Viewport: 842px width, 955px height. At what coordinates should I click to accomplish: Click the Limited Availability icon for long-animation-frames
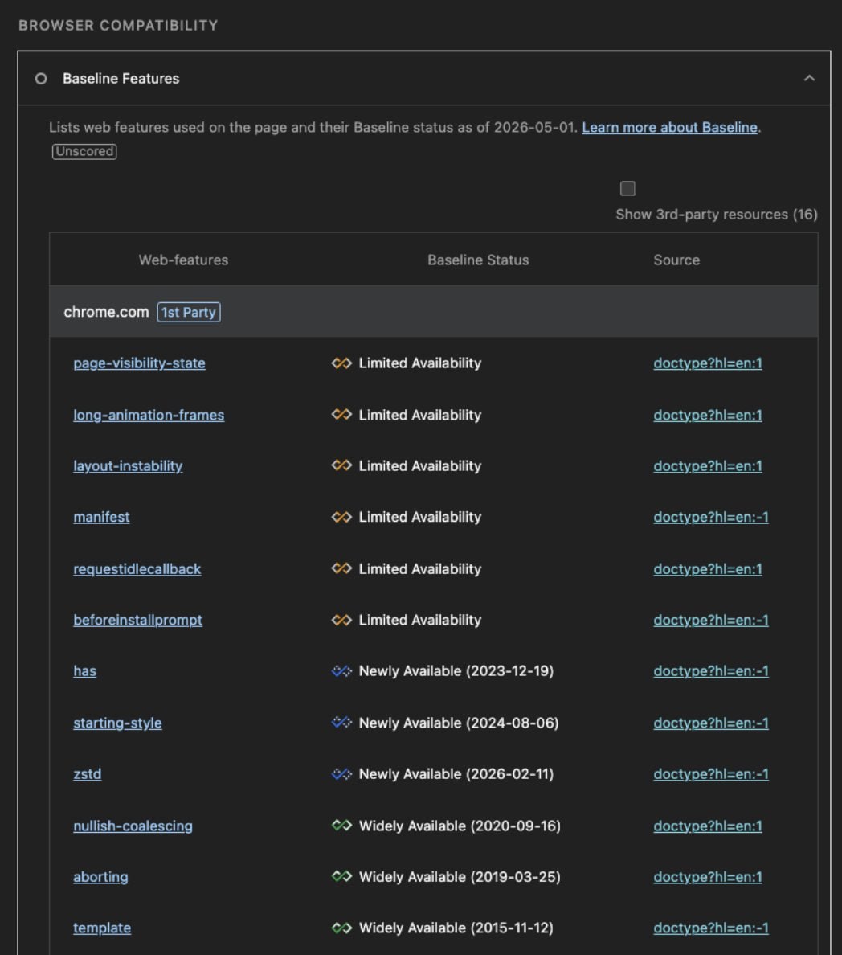click(x=341, y=415)
